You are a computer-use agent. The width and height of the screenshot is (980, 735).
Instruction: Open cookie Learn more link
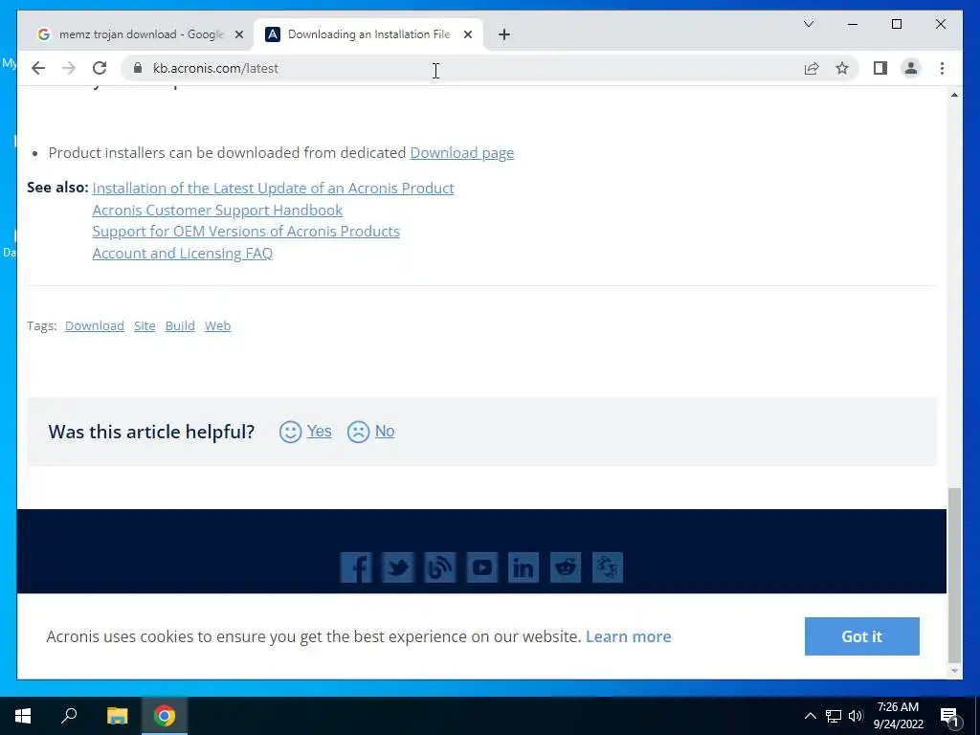(628, 636)
